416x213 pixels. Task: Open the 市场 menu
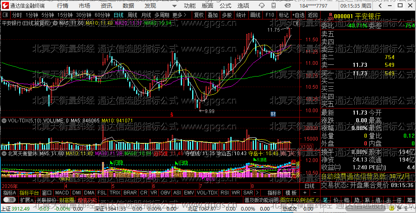[84, 6]
